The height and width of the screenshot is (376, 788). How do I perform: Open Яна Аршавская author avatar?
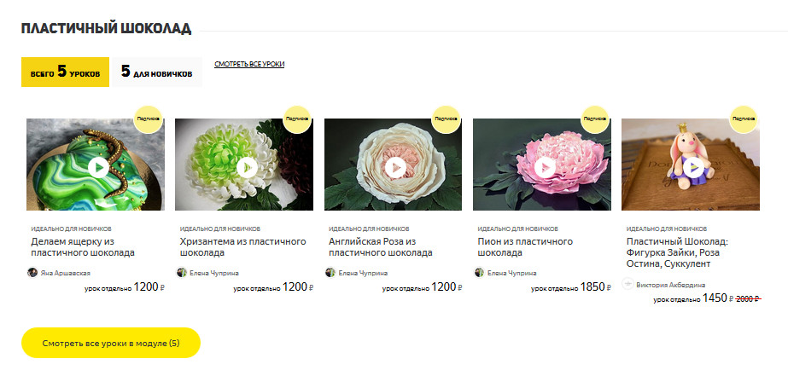tap(32, 273)
